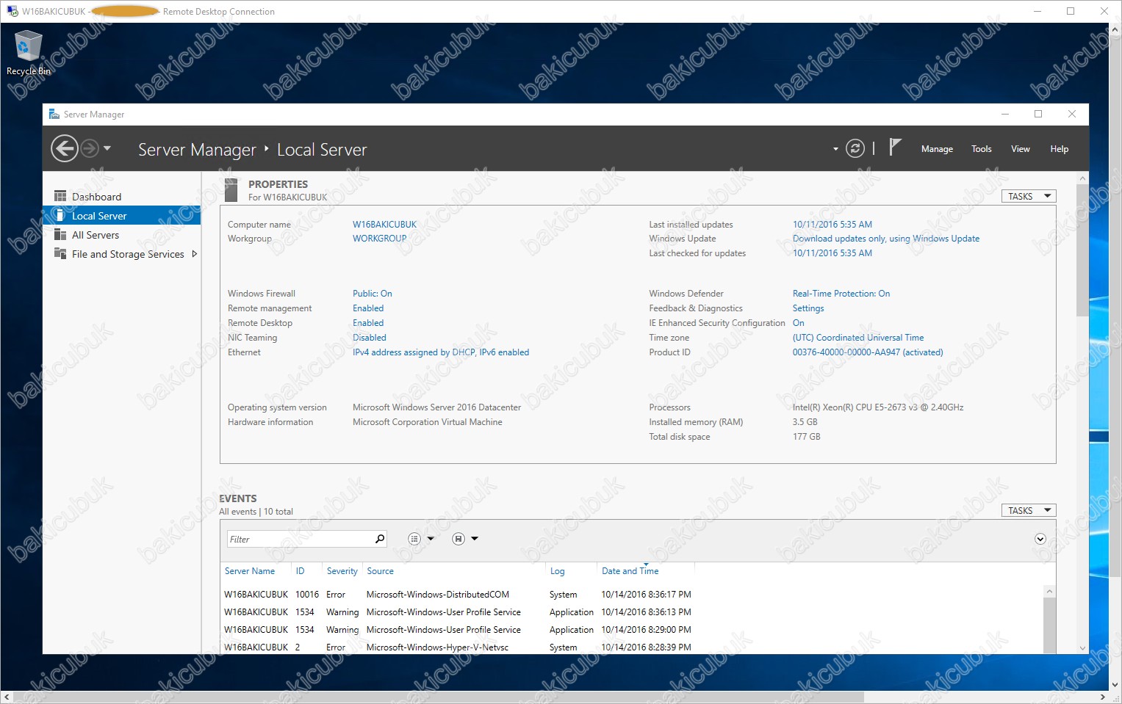The width and height of the screenshot is (1122, 704).
Task: Click NIC Teaming Disabled link
Action: (x=370, y=338)
